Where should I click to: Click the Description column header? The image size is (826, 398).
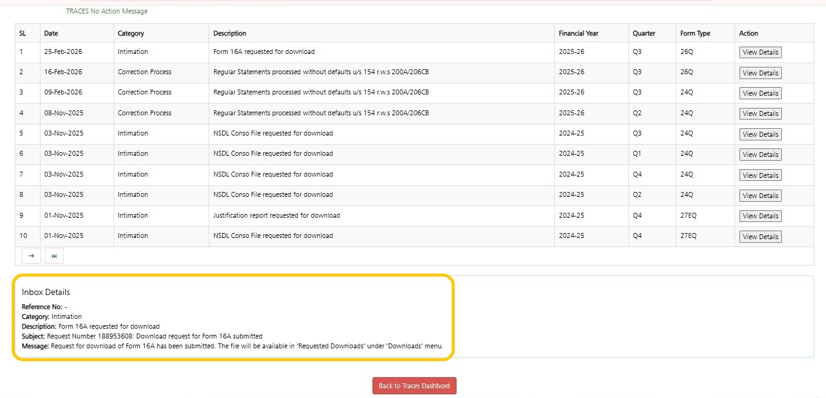tap(230, 33)
